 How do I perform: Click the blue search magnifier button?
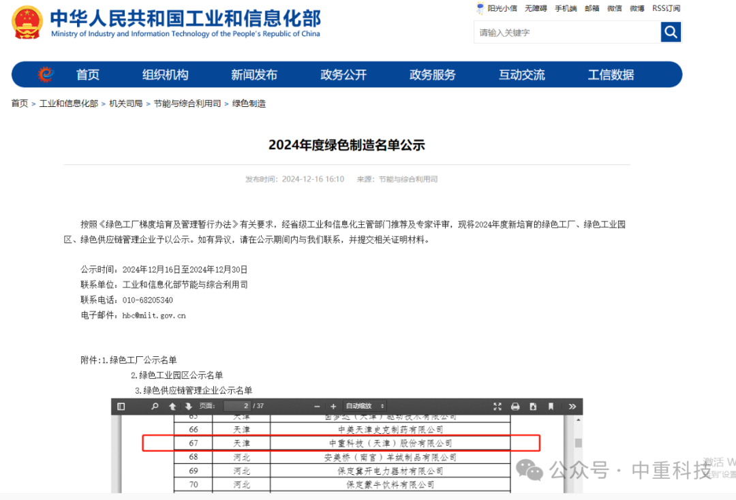tap(671, 32)
